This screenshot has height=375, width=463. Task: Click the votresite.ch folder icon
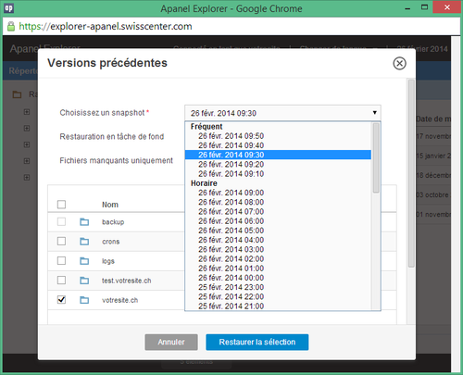pos(84,300)
